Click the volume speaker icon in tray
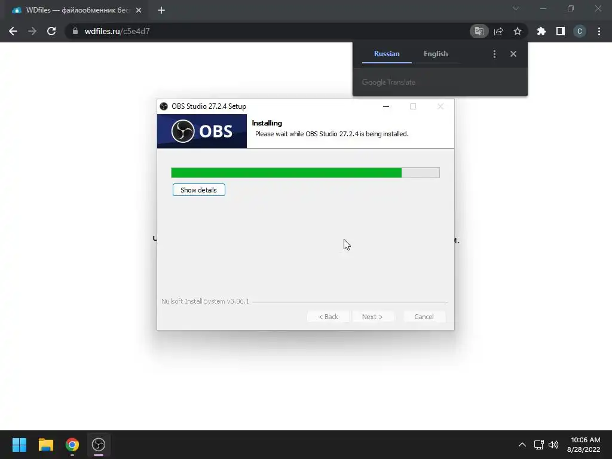Screen dimensions: 612x459 pyautogui.click(x=553, y=445)
